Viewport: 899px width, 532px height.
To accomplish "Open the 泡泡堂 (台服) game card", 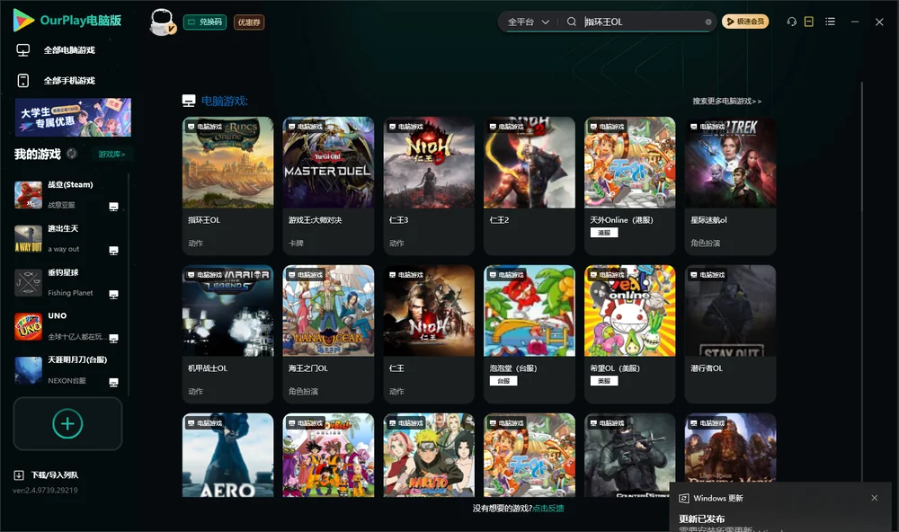I will (530, 334).
